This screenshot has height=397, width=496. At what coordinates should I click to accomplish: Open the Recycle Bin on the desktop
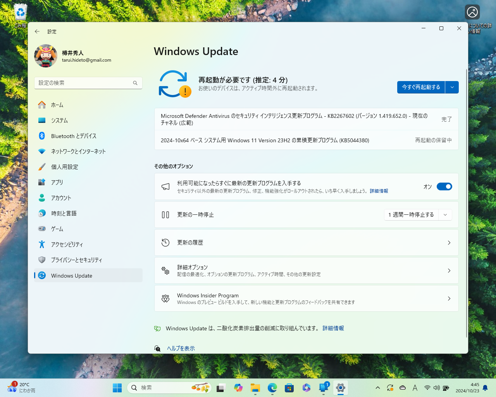[x=20, y=16]
